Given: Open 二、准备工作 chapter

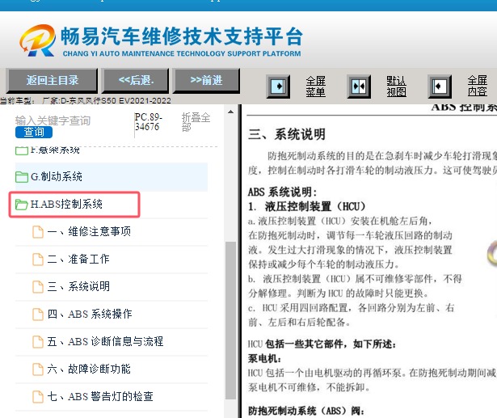Looking at the screenshot, I should [78, 259].
